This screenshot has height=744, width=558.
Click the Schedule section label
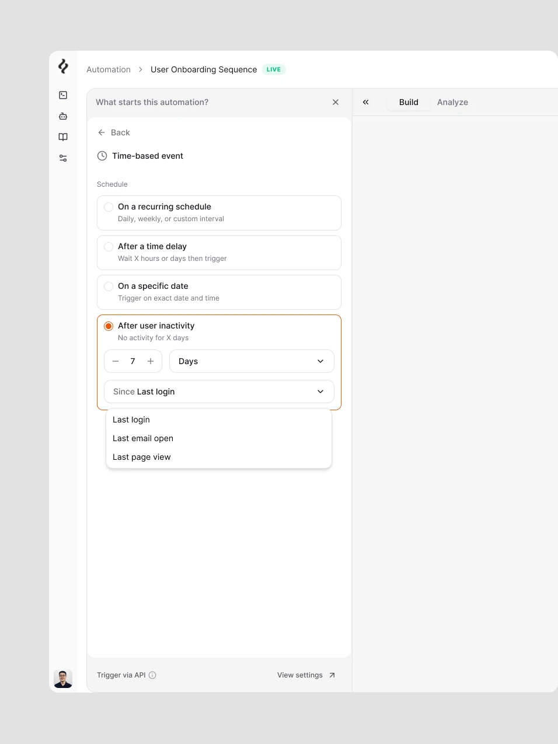click(x=112, y=184)
